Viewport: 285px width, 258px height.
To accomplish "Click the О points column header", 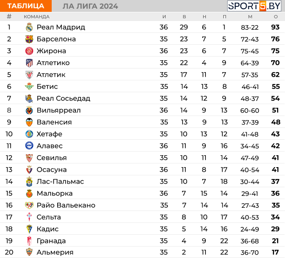I will [276, 17].
